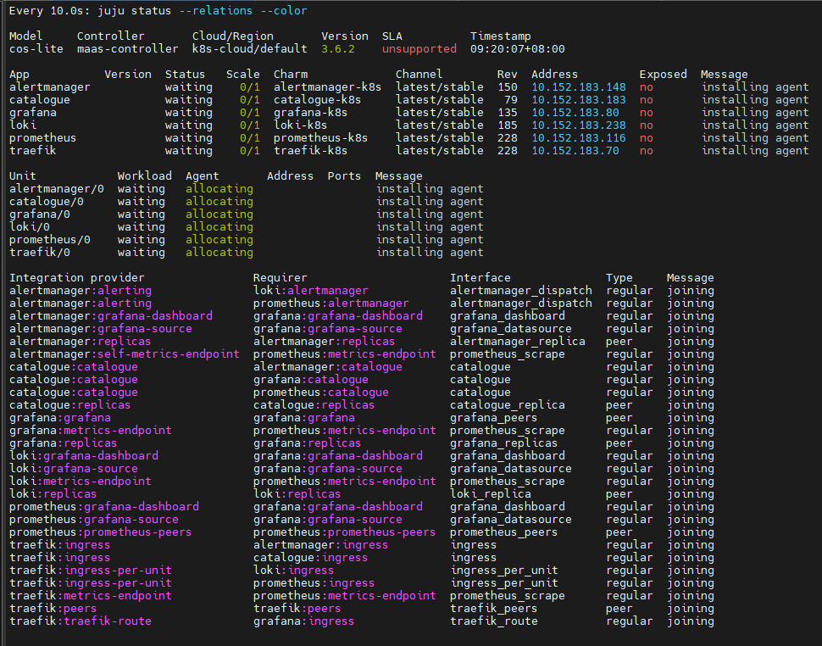Click the 'Channel' column header

(x=419, y=75)
